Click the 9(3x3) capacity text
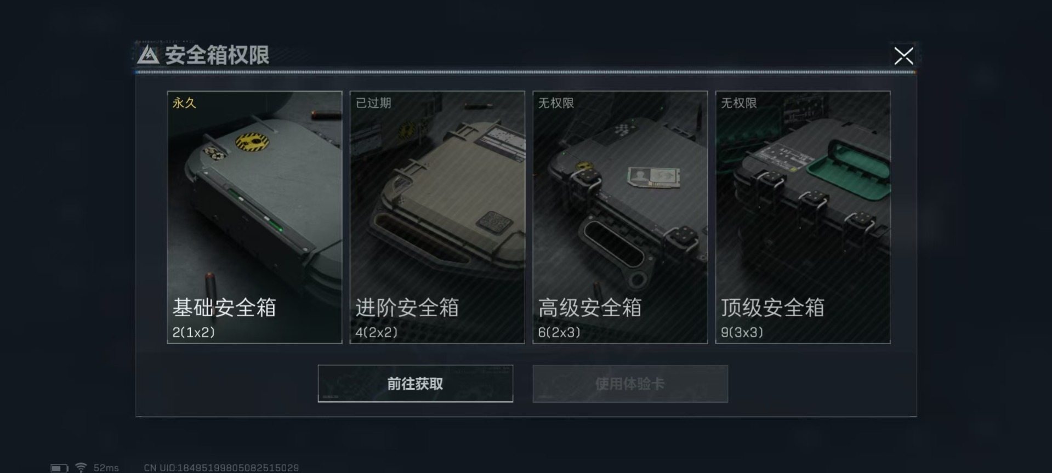This screenshot has height=473, width=1052. click(x=742, y=332)
